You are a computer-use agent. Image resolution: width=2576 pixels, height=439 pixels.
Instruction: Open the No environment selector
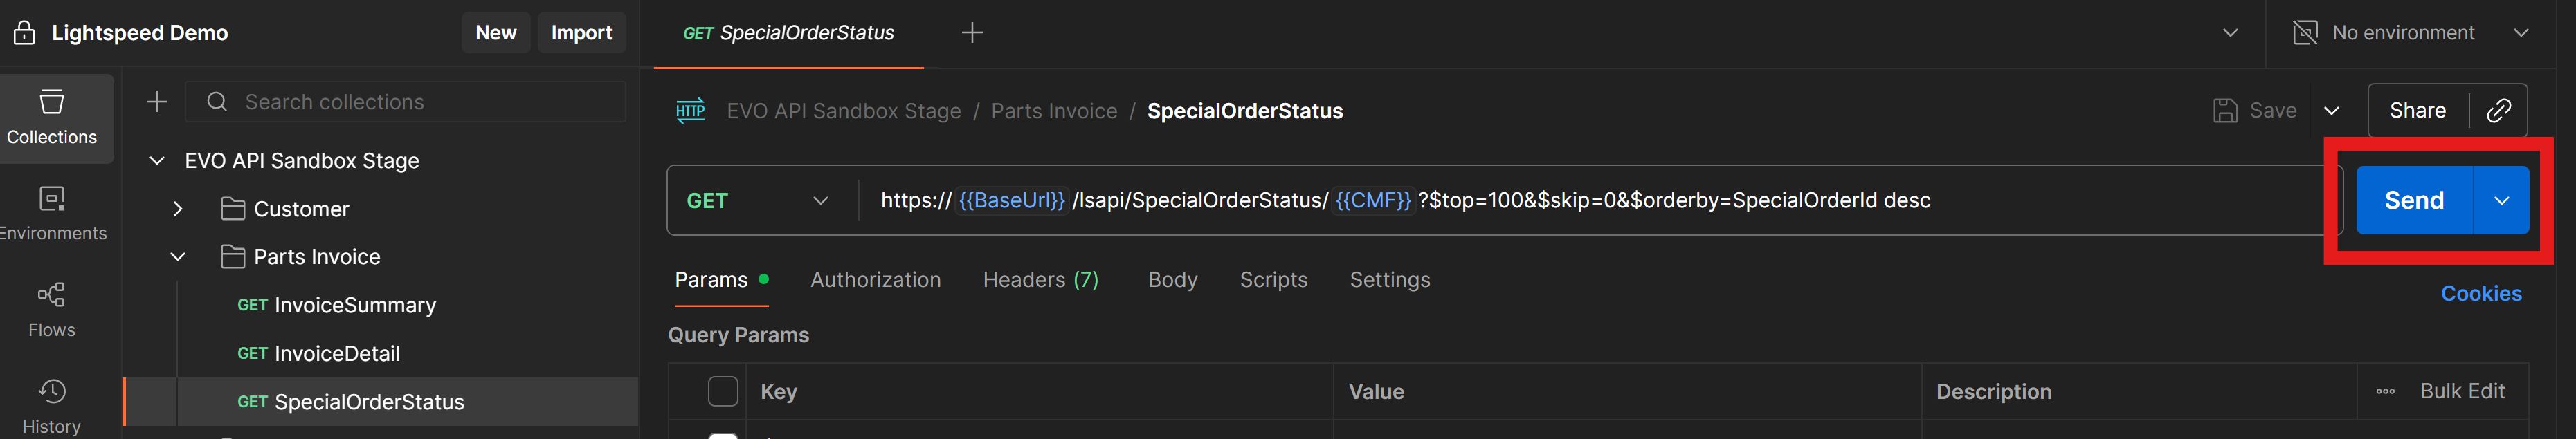(2410, 33)
